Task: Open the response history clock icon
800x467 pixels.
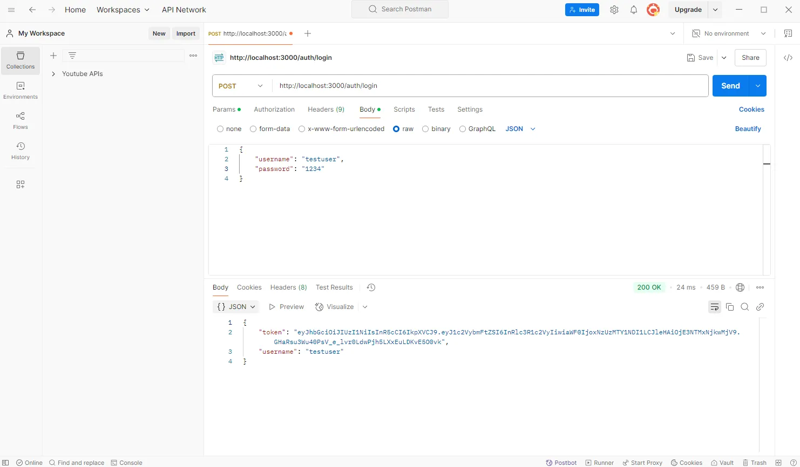Action: tap(371, 287)
